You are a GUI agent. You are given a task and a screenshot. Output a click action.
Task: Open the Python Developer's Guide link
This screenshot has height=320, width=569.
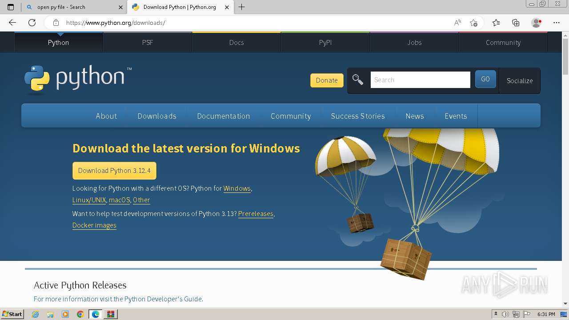click(x=163, y=299)
